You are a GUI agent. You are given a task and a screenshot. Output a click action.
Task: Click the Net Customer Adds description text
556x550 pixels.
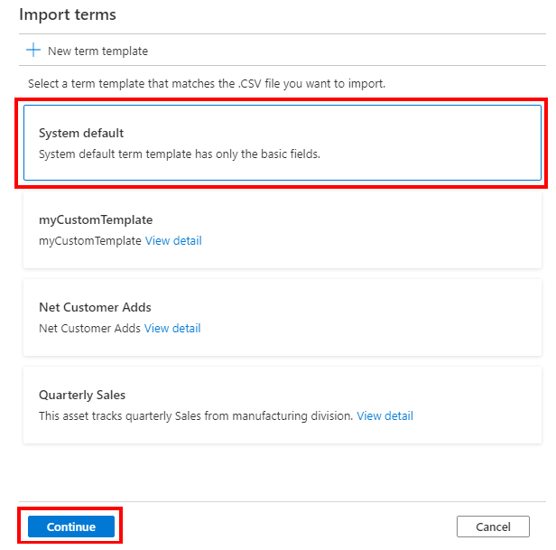[x=89, y=329]
